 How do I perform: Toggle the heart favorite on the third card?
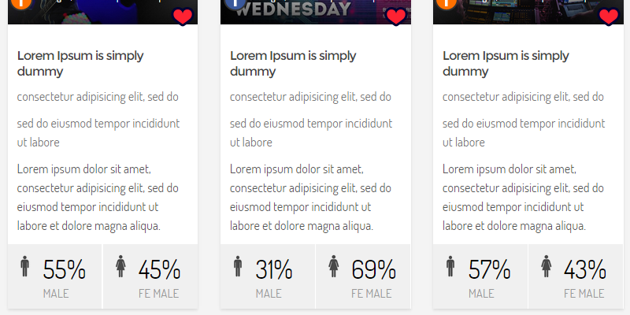(609, 17)
